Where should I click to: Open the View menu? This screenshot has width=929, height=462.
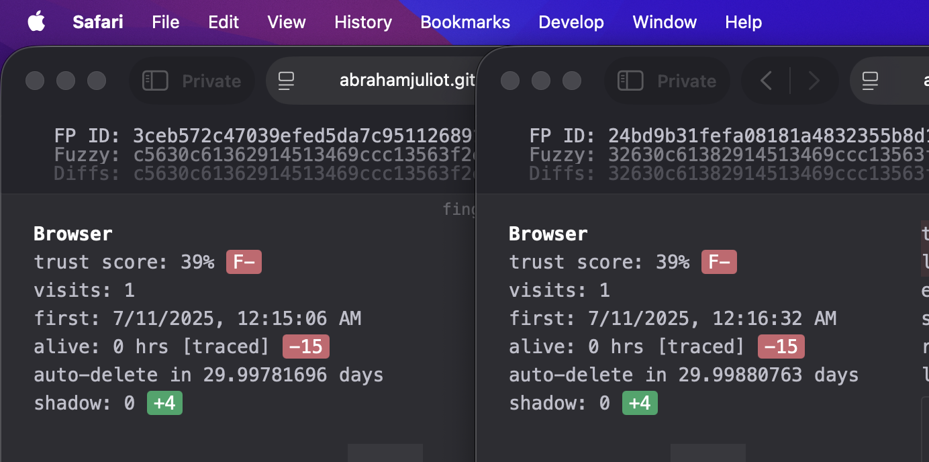pos(287,22)
